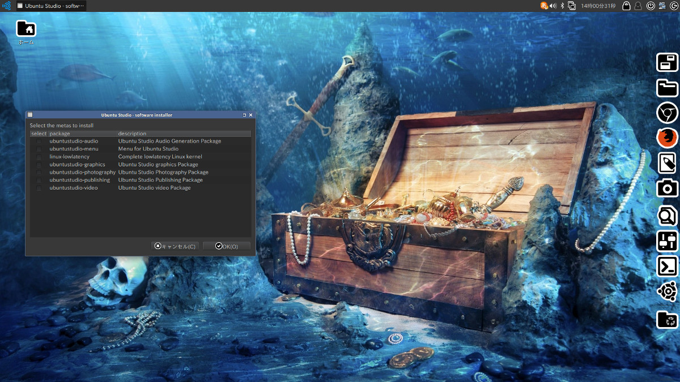The image size is (680, 382).
Task: Enable the ubuntustudio-graphics checkbox
Action: [39, 165]
